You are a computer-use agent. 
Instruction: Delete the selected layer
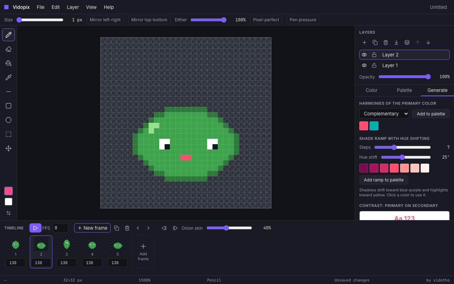(386, 43)
